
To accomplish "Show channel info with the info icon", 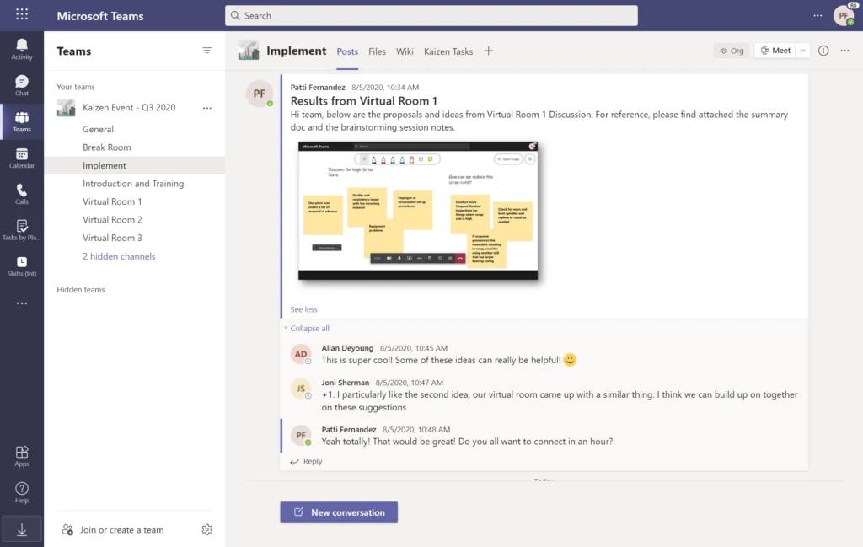I will [823, 51].
